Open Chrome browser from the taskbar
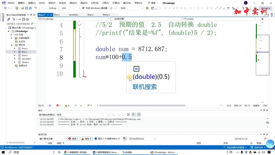 (66, 152)
